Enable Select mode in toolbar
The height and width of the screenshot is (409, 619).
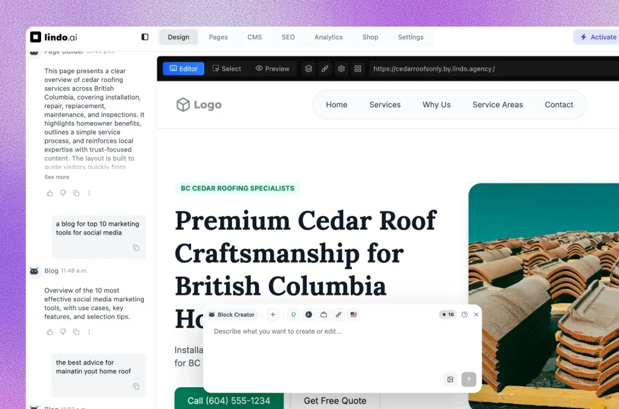coord(227,69)
